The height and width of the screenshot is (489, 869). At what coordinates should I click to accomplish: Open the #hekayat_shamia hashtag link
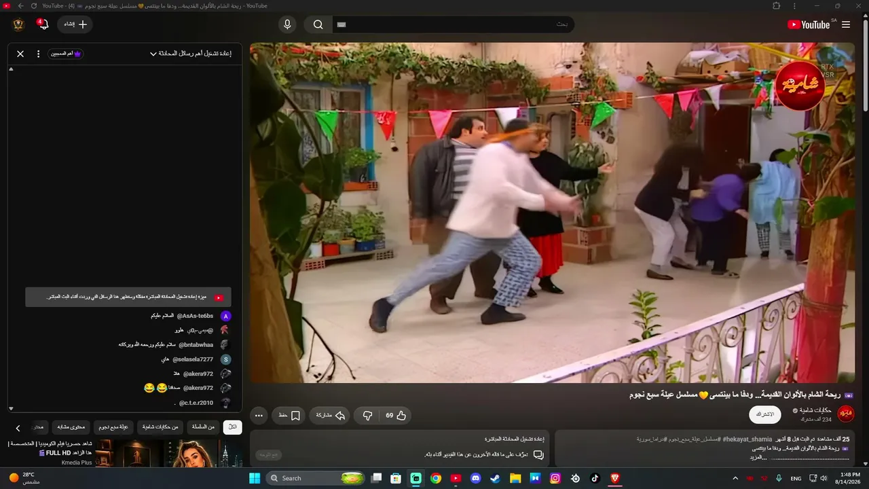[747, 439]
